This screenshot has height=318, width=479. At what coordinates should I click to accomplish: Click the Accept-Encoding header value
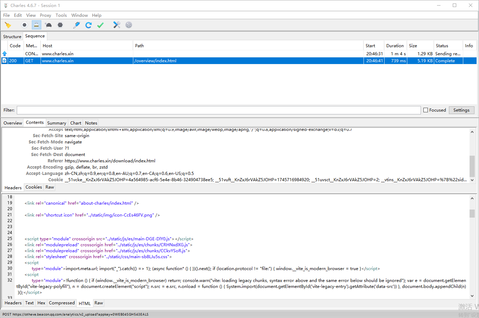pos(86,167)
